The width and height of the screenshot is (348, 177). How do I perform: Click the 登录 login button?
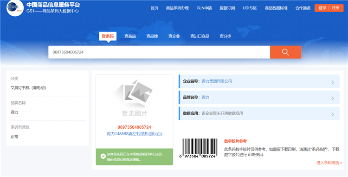(322, 8)
